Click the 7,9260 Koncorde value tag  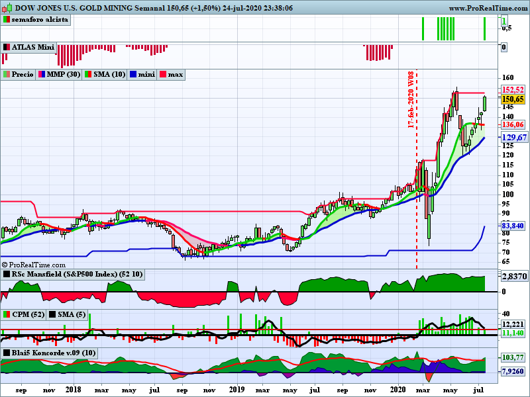(512, 372)
